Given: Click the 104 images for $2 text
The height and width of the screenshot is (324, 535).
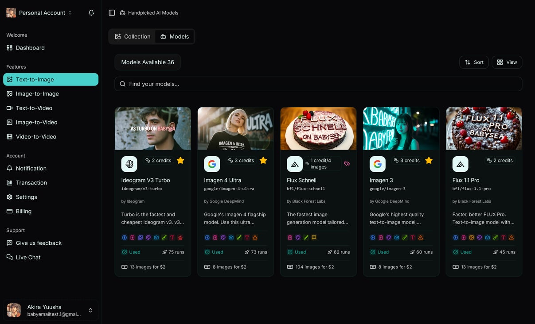Looking at the screenshot, I should point(315,267).
